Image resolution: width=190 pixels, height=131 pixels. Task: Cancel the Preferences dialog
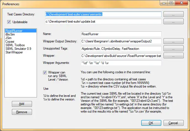173,123
